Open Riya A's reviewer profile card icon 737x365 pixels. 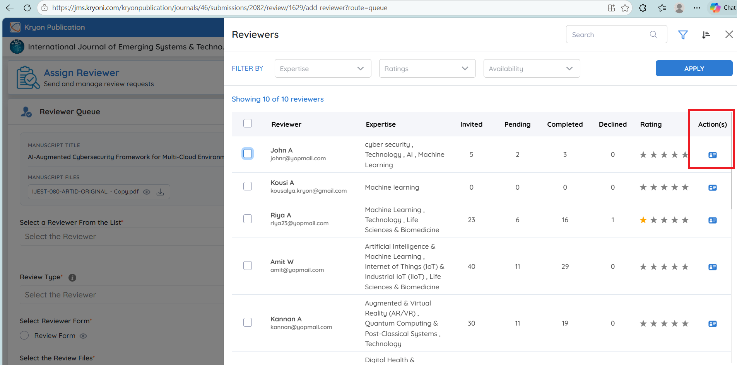[713, 220]
